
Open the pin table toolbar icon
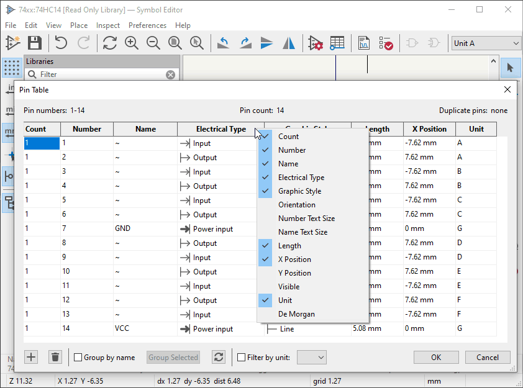(x=337, y=43)
